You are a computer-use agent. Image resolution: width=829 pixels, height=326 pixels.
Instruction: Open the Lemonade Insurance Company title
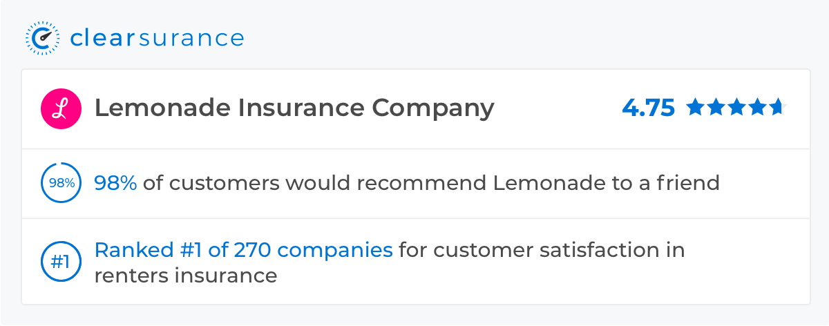[294, 108]
